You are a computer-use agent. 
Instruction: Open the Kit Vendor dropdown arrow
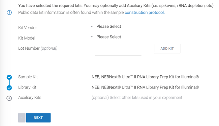pyautogui.click(x=92, y=26)
